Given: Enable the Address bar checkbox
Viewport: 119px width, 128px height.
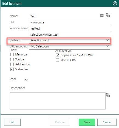Looking at the screenshot, I should coord(12,64).
